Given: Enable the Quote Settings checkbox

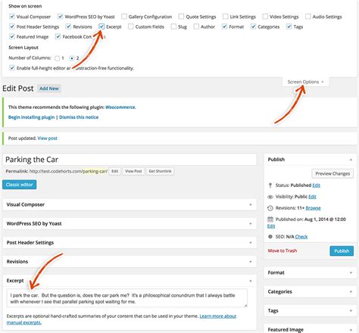Looking at the screenshot, I should tap(181, 17).
